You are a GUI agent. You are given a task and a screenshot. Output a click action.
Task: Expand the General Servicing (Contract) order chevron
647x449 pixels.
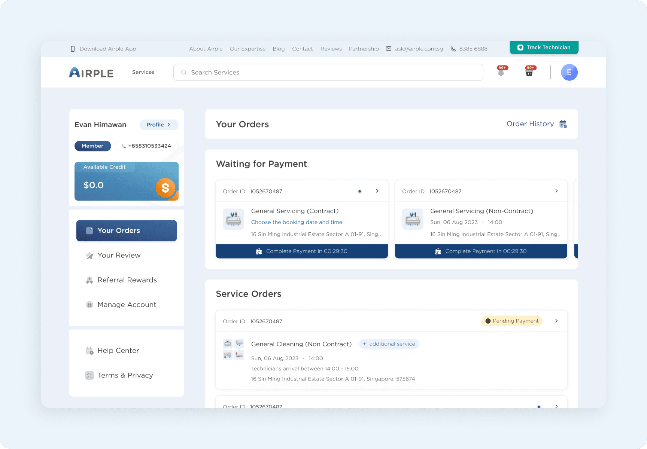tap(377, 191)
